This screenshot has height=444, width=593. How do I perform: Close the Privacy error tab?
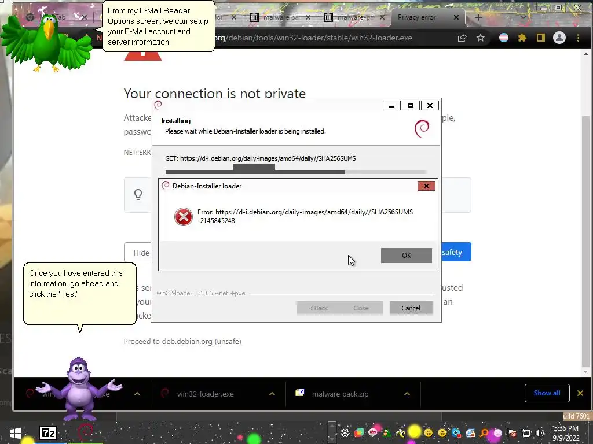456,17
